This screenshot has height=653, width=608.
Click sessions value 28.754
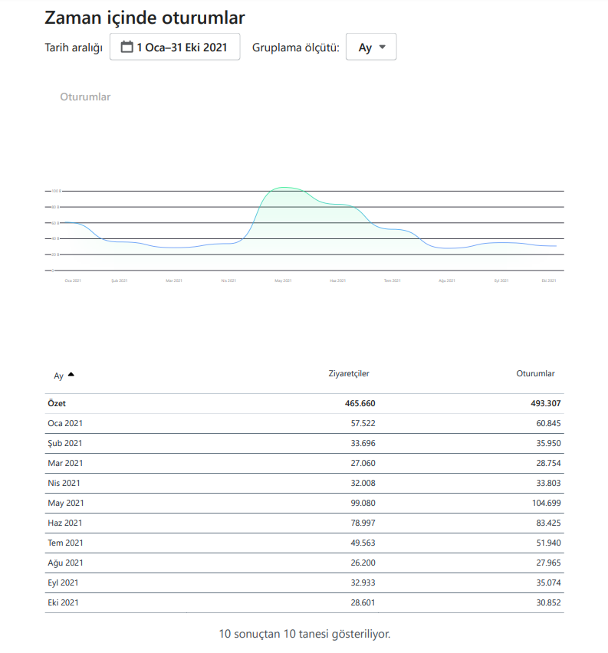click(548, 463)
